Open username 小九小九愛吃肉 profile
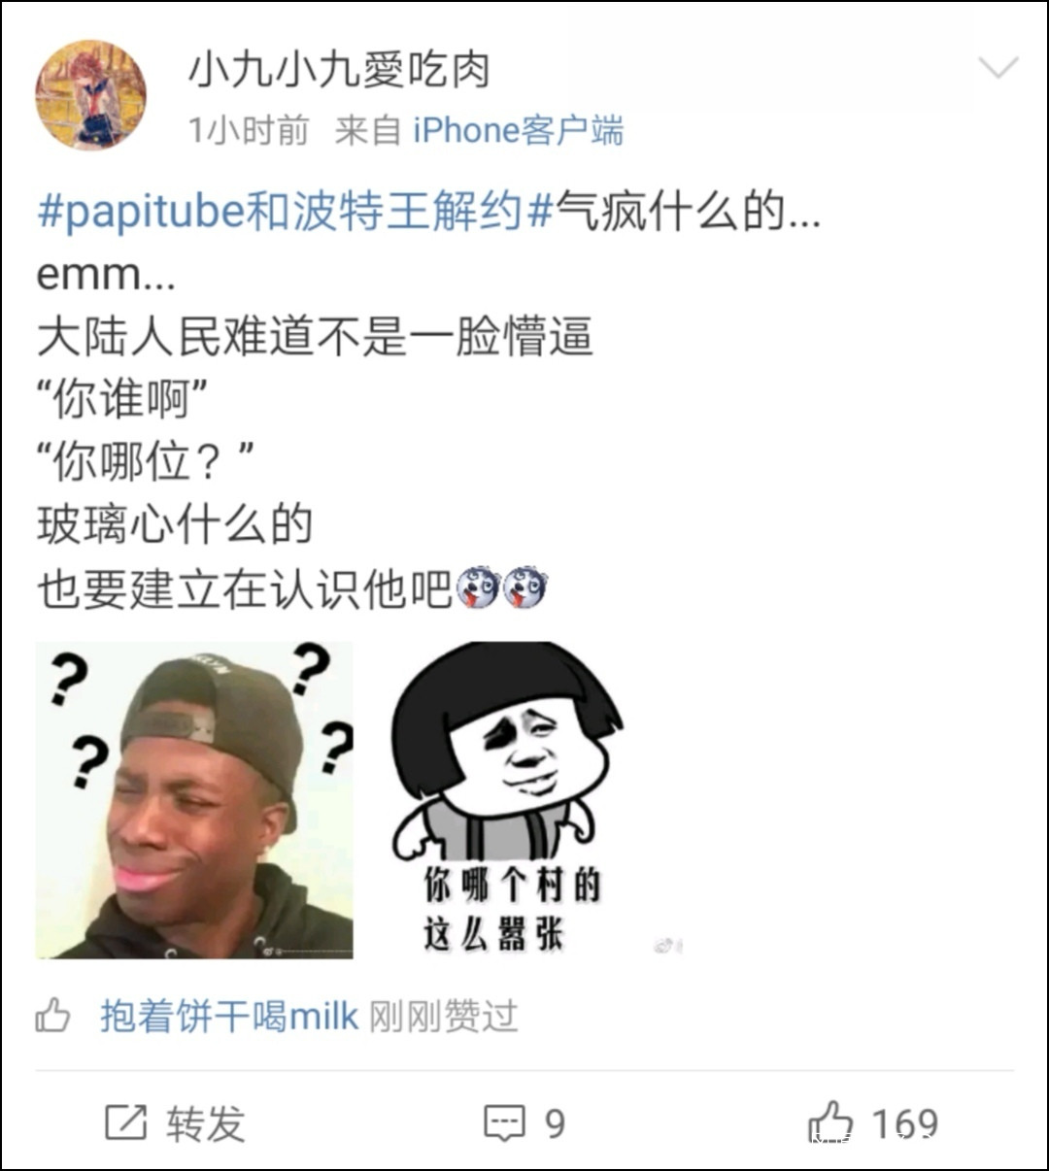Viewport: 1049px width, 1171px height. 339,70
